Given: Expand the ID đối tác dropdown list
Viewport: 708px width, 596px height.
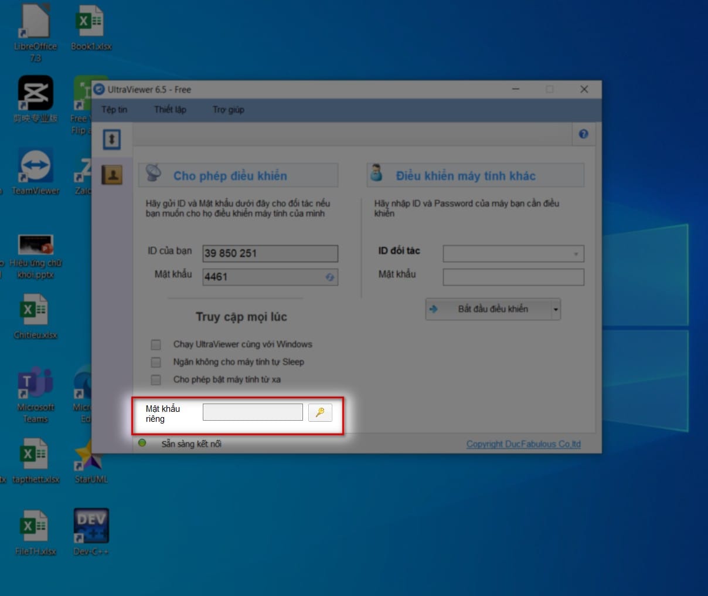Looking at the screenshot, I should pos(576,254).
